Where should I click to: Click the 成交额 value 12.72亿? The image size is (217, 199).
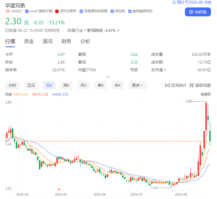[x=204, y=62]
